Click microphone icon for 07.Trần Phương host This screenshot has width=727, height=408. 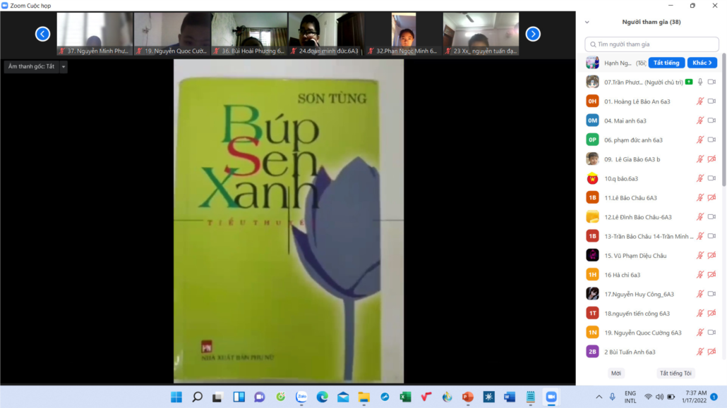click(700, 82)
